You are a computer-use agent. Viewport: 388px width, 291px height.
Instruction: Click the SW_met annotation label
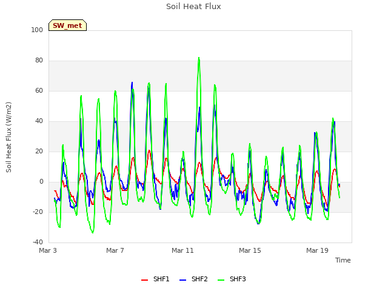(x=67, y=25)
